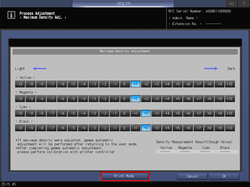Select the active Black +2 value
Image resolution: width=250 pixels, height=187 pixels.
point(146,128)
